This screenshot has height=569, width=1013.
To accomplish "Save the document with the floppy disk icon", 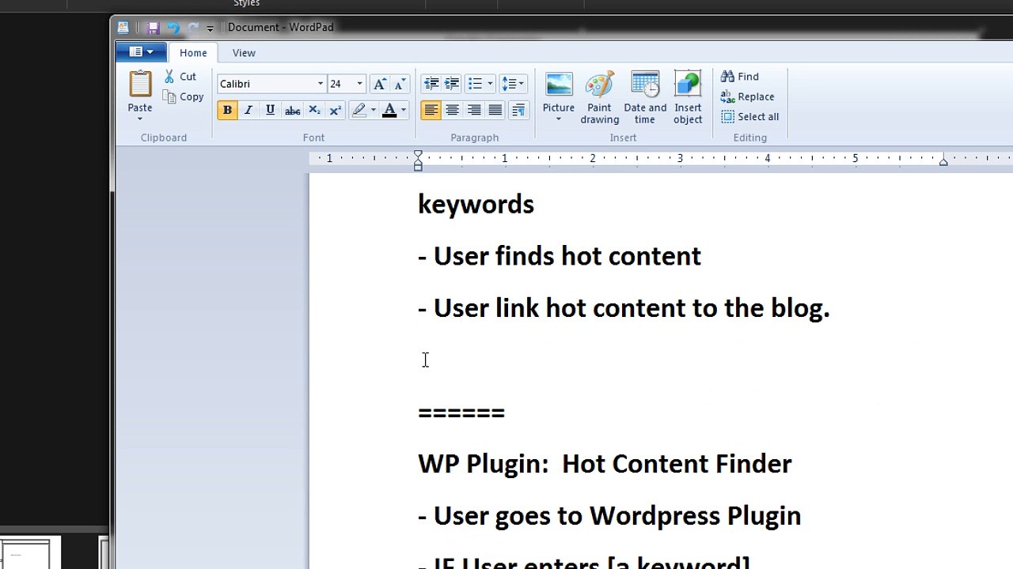I will click(x=153, y=28).
